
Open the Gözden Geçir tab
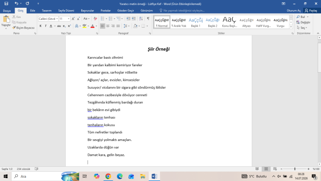point(126,11)
